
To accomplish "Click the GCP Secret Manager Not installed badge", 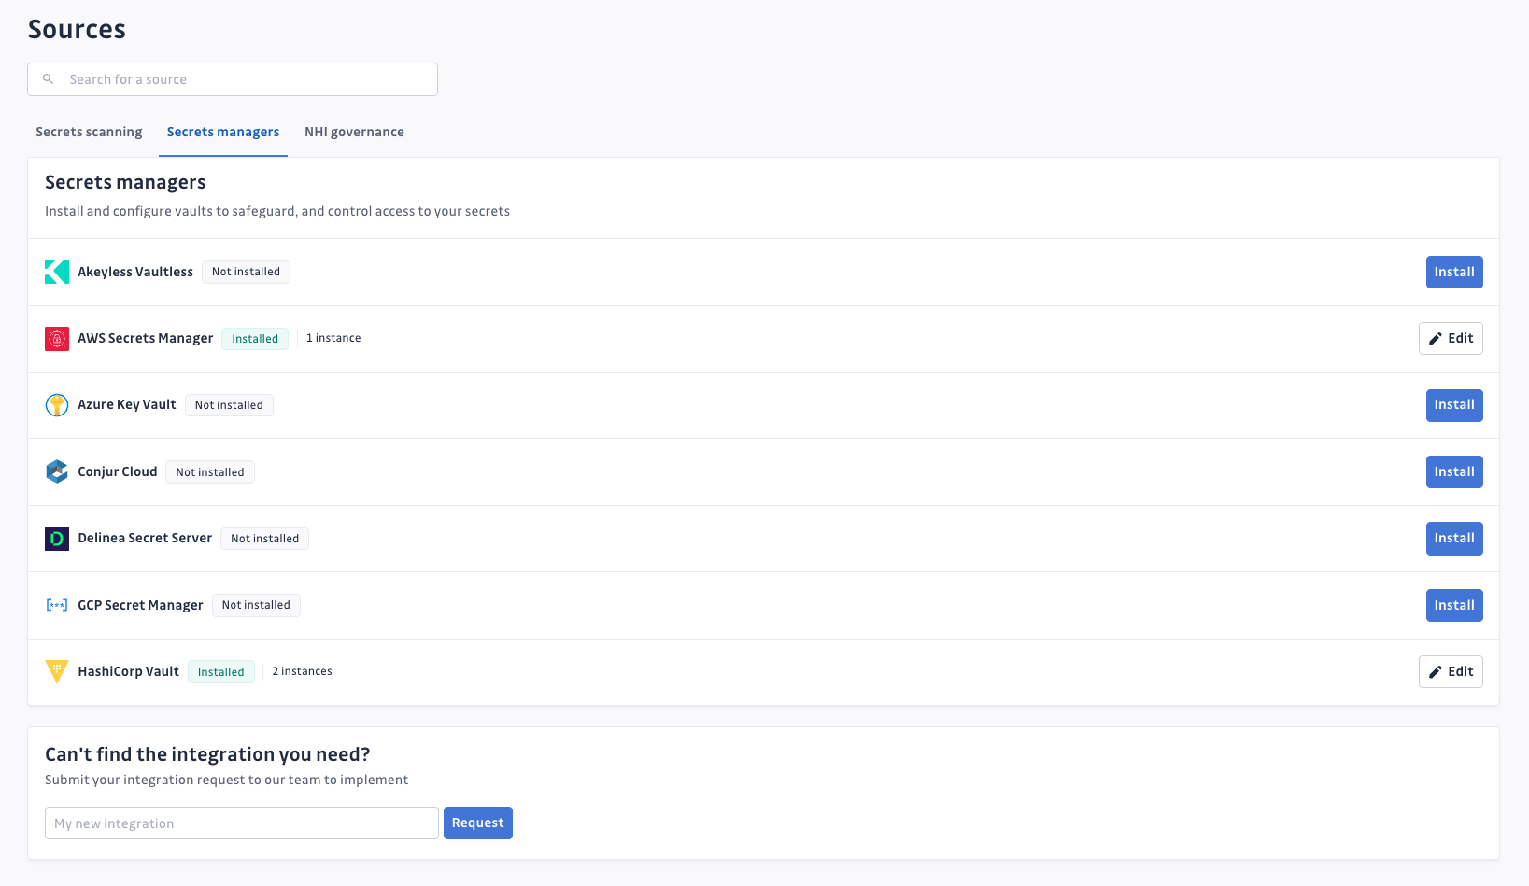I will point(256,605).
